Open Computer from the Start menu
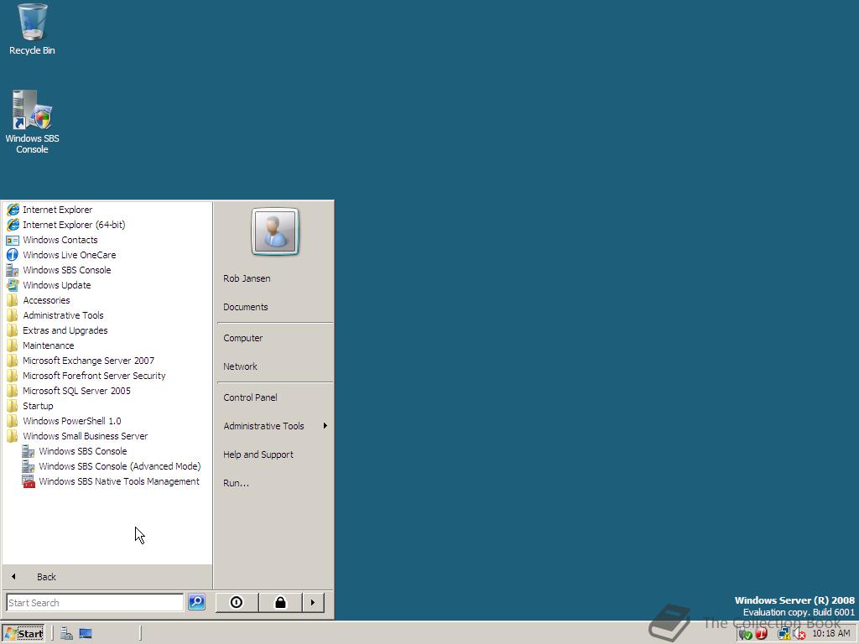 pos(243,338)
